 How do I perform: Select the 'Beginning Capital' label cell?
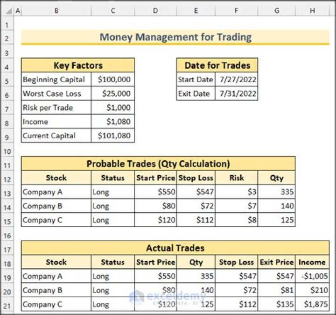pos(56,79)
